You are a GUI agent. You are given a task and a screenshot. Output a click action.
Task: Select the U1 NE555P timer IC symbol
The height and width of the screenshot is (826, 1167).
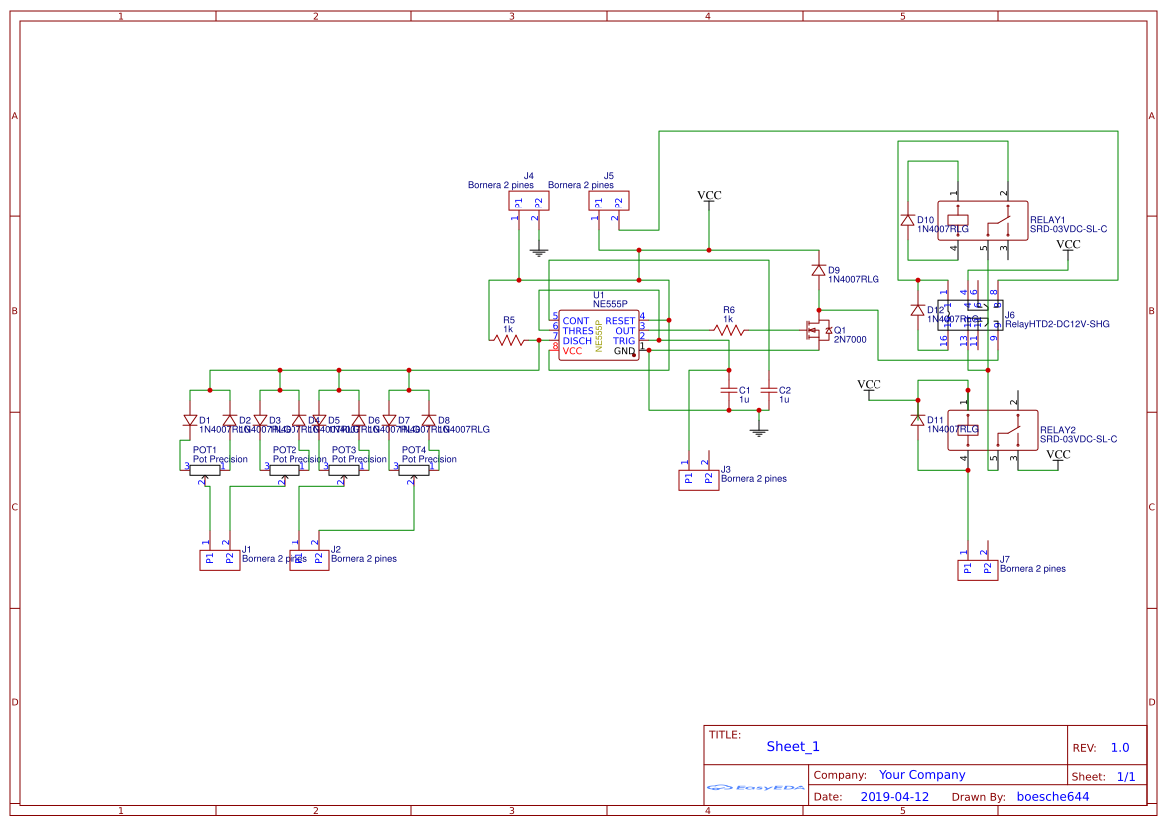[598, 335]
